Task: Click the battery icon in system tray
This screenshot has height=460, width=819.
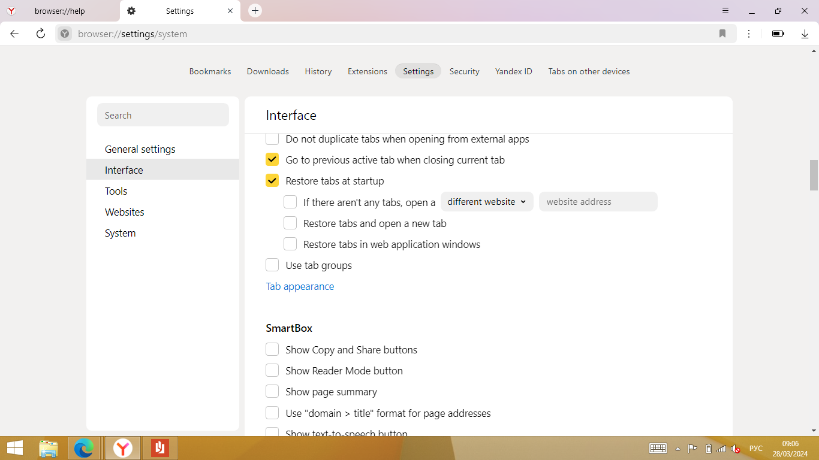Action: pyautogui.click(x=708, y=449)
